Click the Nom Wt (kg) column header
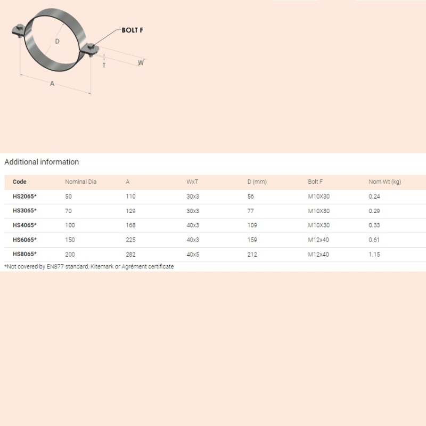Viewport: 426px width, 426px height. 384,182
